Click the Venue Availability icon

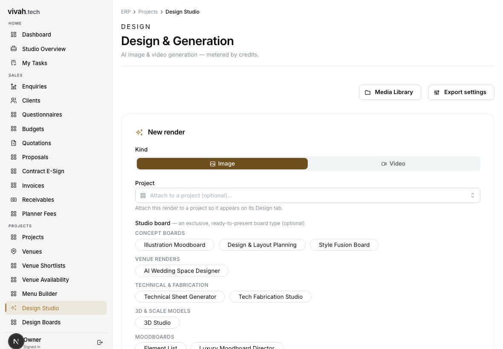pyautogui.click(x=14, y=280)
